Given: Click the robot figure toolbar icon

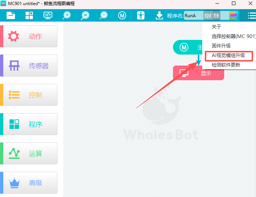Looking at the screenshot, I should pos(141,15).
